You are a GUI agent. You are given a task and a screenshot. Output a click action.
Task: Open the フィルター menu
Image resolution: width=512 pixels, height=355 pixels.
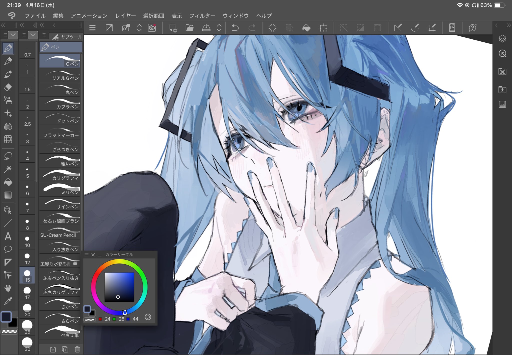click(202, 16)
